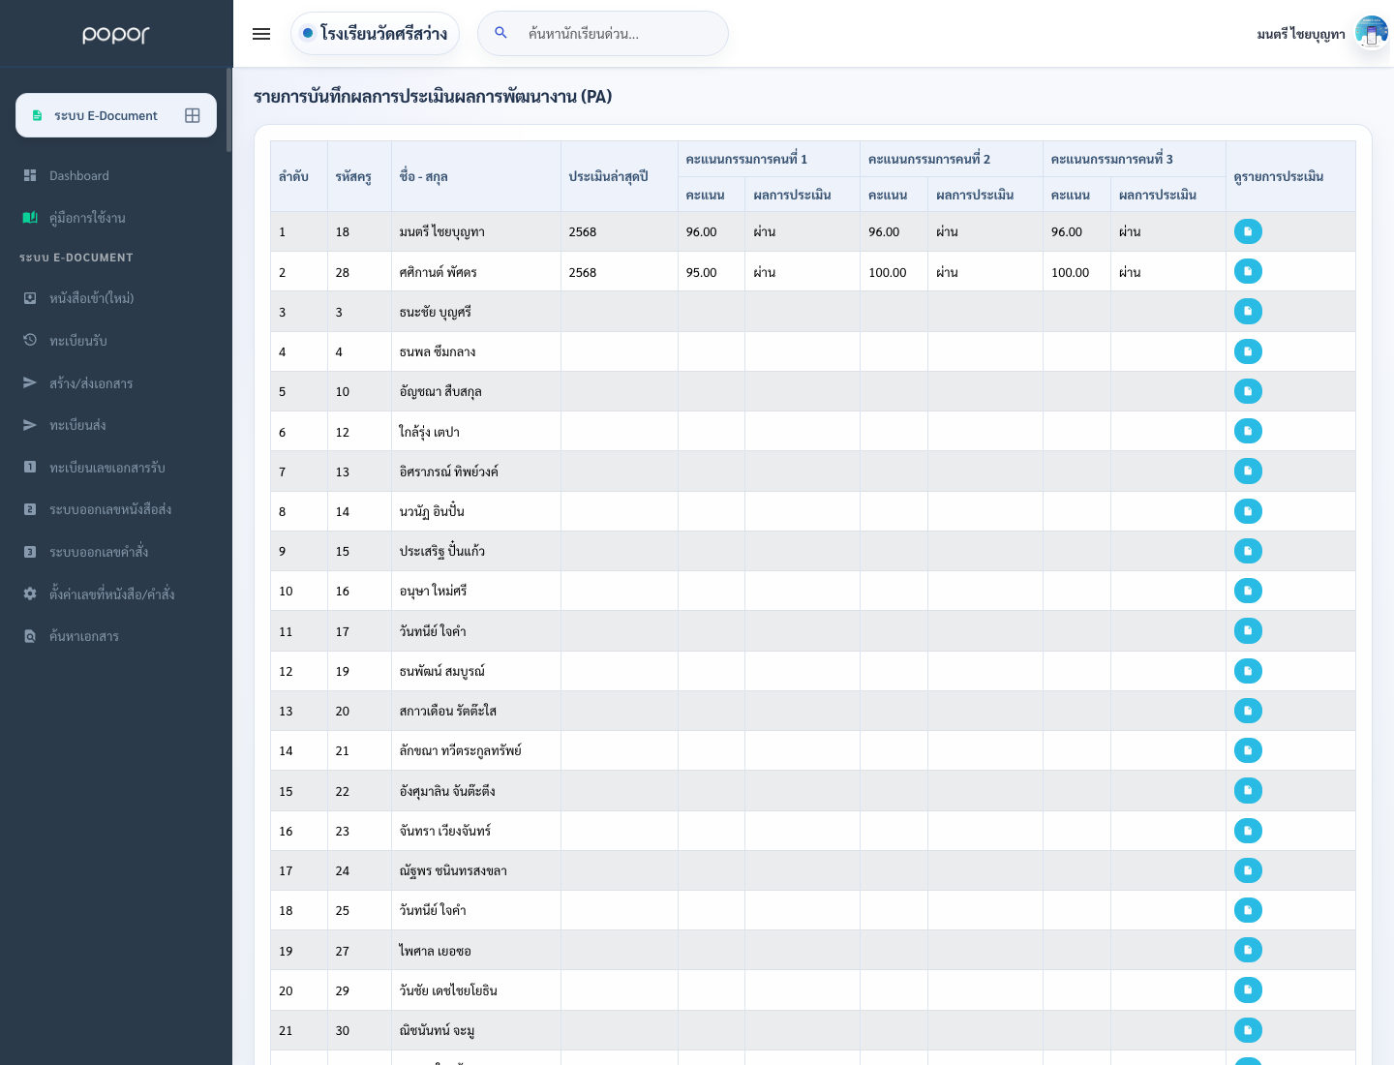Click name cell มนตรี ไชยบุญทา in table
Screen dimensions: 1394x1065
tap(476, 231)
